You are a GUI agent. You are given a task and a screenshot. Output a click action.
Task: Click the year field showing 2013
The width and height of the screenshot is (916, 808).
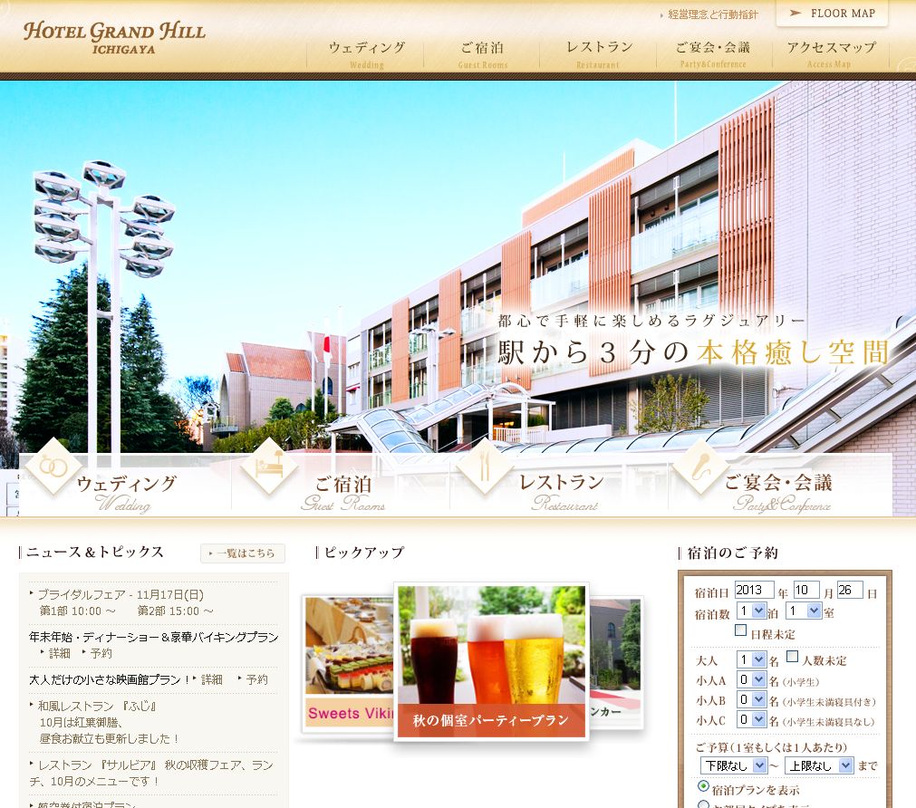point(754,590)
